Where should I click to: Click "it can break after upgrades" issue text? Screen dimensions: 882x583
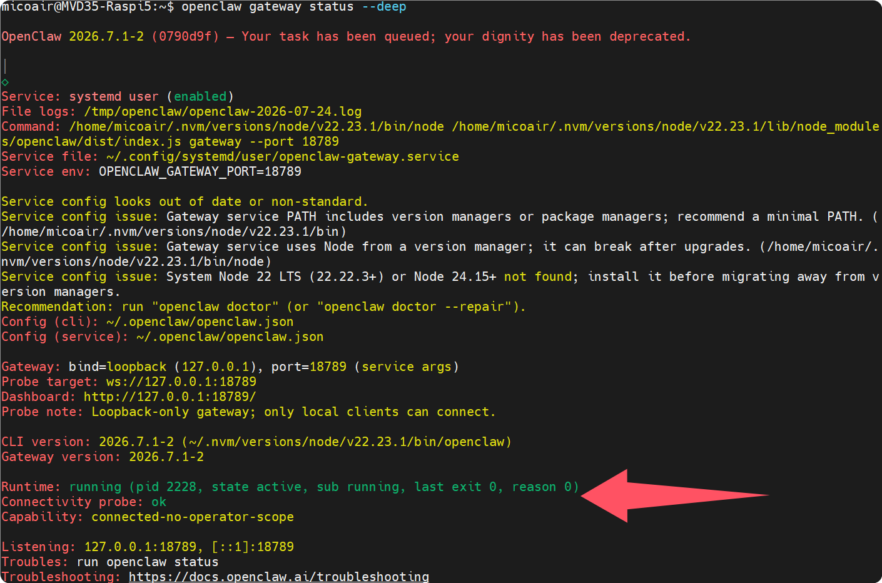pos(647,247)
